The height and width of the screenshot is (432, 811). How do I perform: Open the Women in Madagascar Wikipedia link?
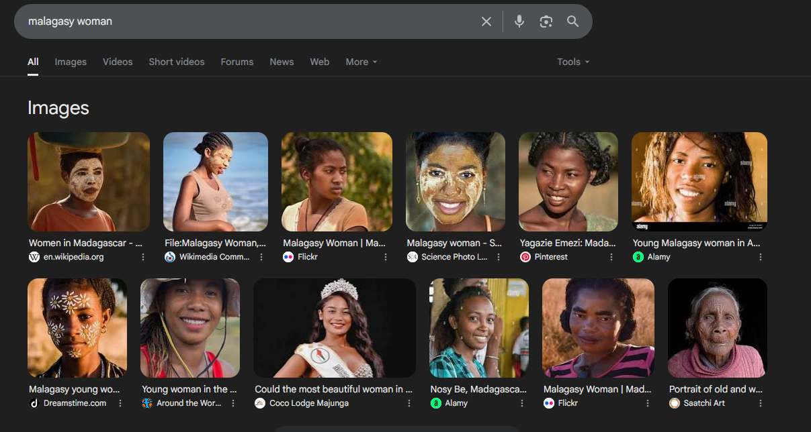pos(85,243)
